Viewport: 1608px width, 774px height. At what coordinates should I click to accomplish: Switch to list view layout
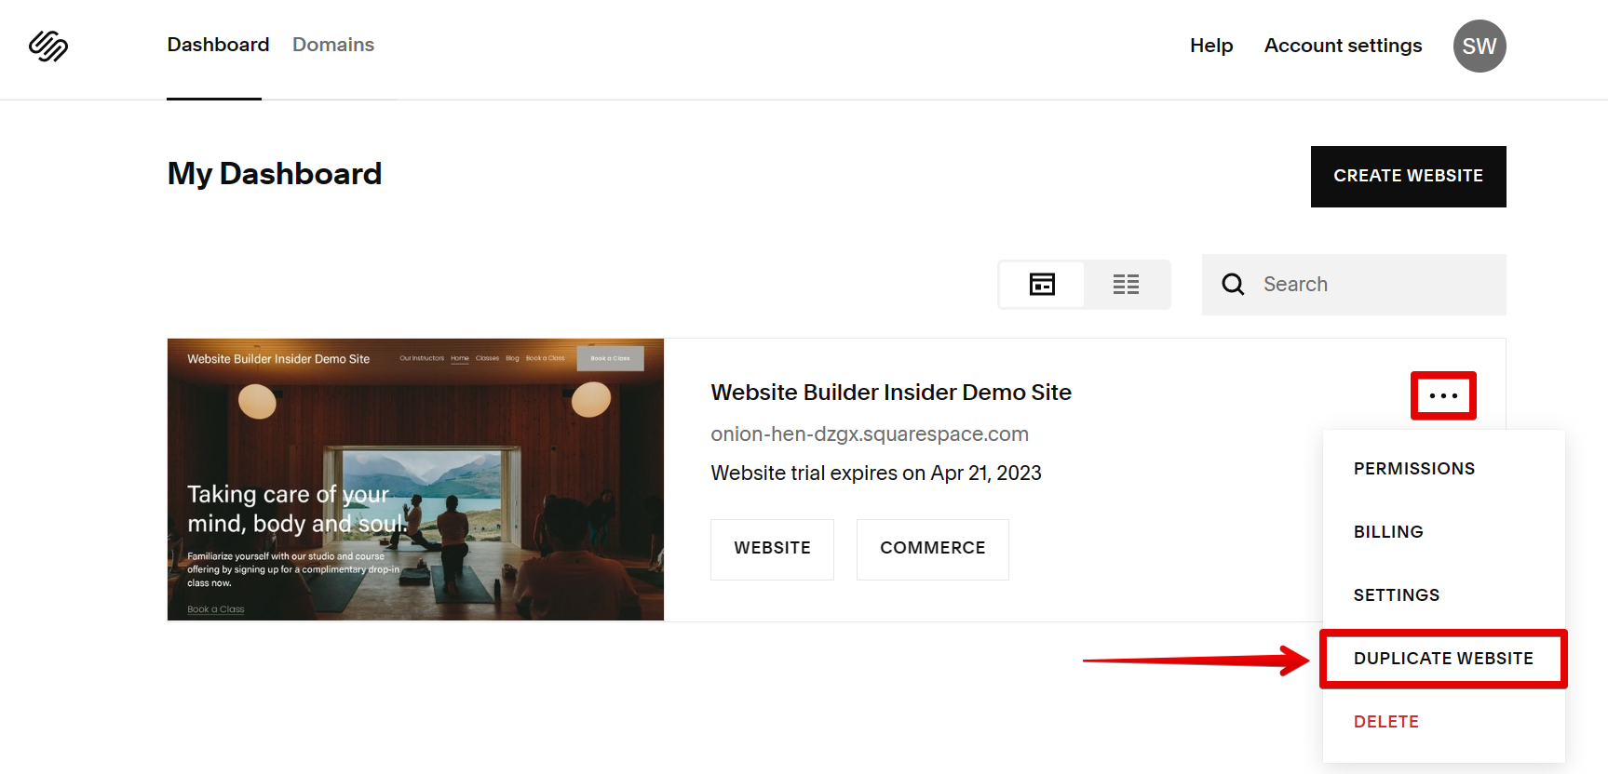(x=1126, y=285)
